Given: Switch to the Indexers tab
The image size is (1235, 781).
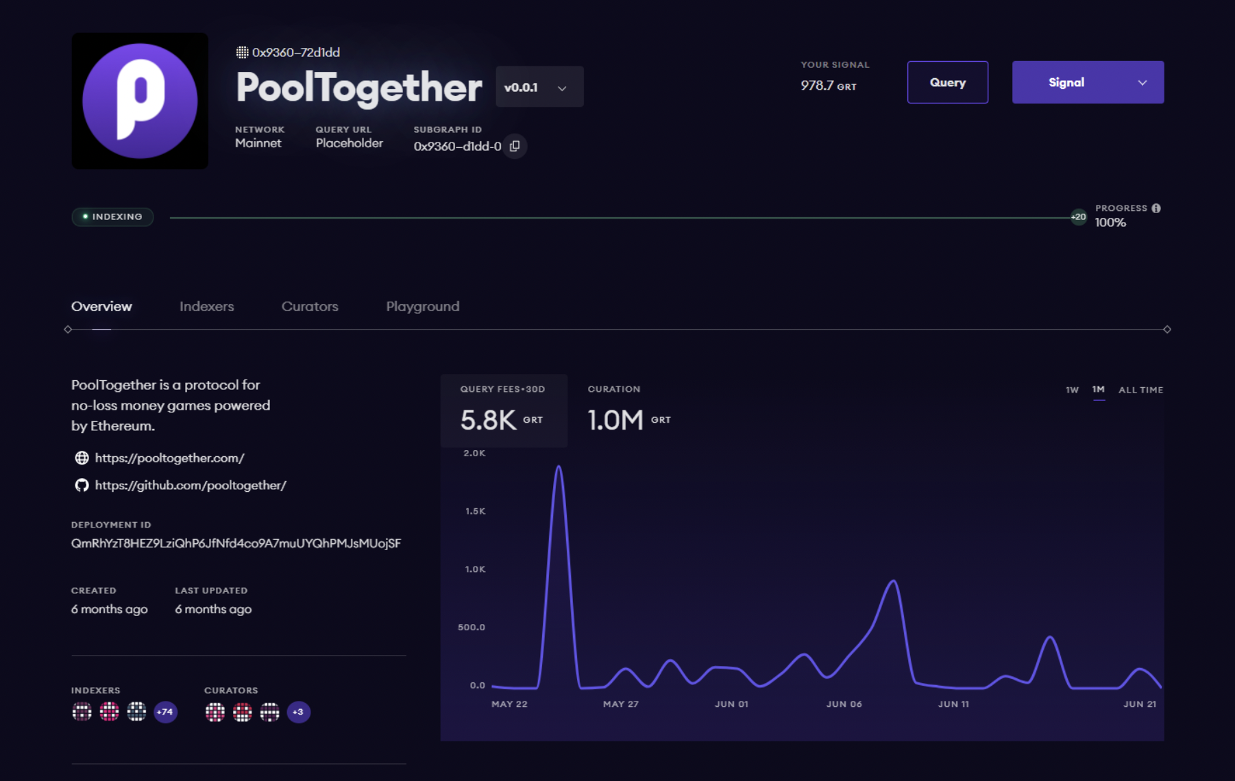Looking at the screenshot, I should click(206, 306).
